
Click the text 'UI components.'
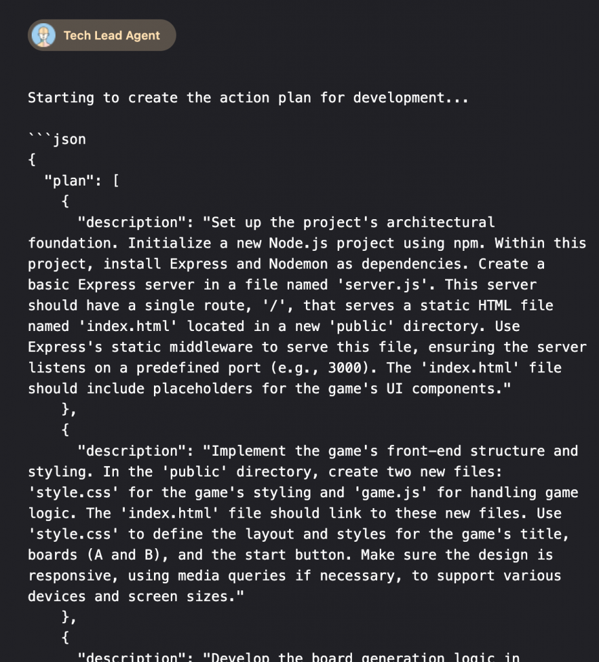pyautogui.click(x=444, y=389)
